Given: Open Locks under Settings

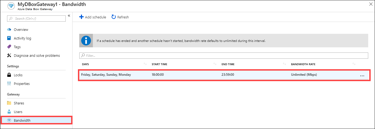Looking at the screenshot, I should 18,75.
